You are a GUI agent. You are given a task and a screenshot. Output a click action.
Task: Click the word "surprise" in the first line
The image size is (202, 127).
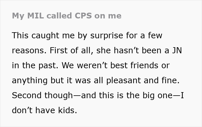coord(107,36)
